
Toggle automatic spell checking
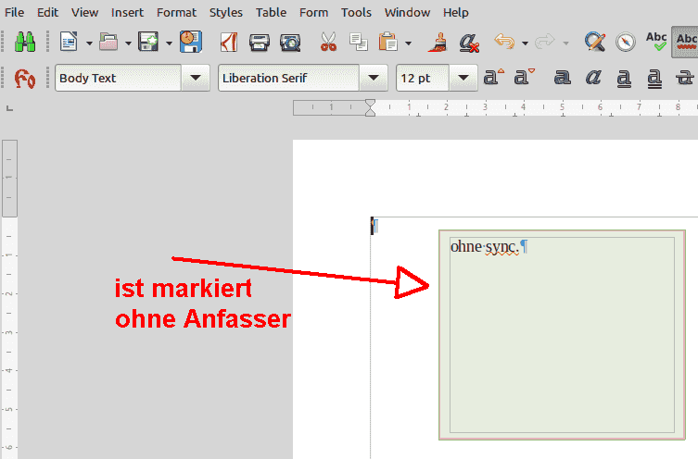686,42
